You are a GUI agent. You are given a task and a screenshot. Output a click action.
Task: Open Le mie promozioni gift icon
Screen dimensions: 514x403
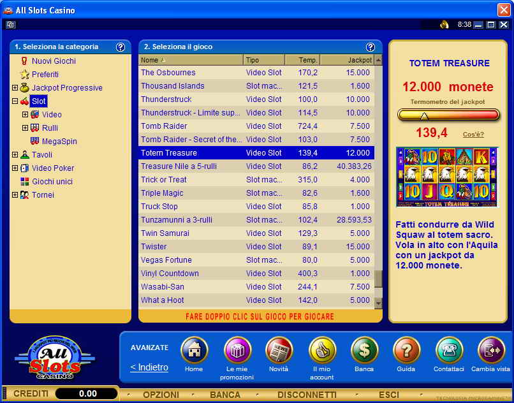[x=237, y=350]
